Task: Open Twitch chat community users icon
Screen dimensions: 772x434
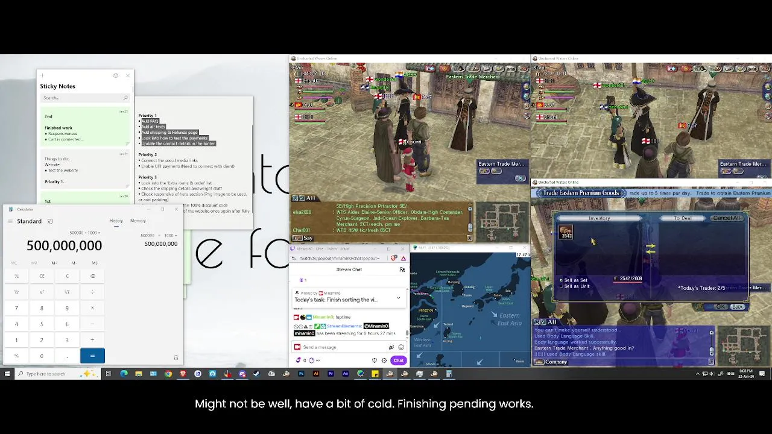Action: click(402, 269)
